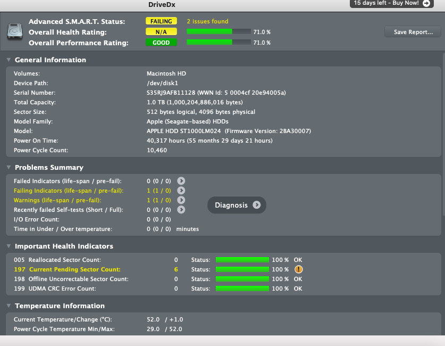Screen dimensions: 445x346
Task: Open details arrow for Warnings row
Action: pyautogui.click(x=181, y=200)
